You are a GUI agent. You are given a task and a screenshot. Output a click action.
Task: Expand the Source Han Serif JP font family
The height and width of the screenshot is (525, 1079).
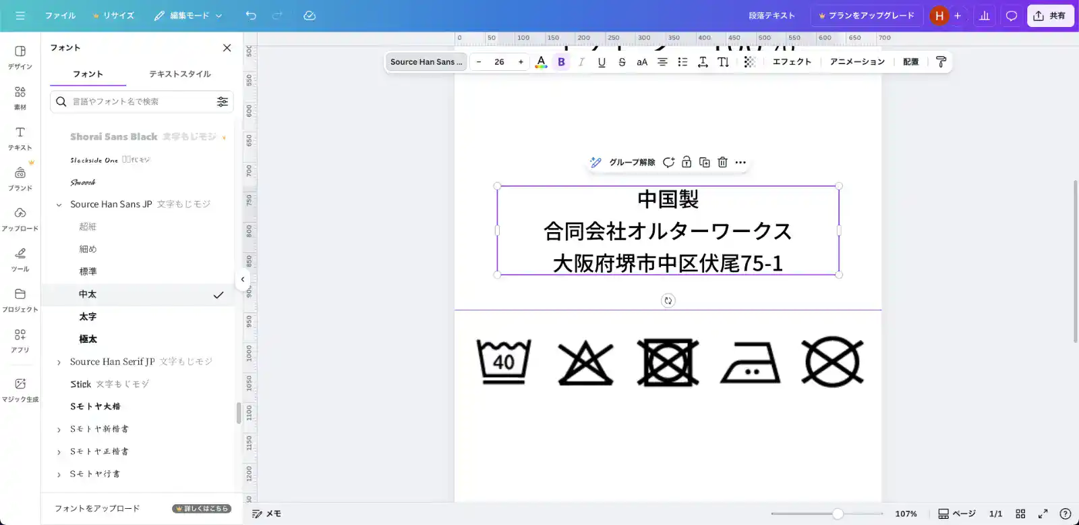click(59, 362)
